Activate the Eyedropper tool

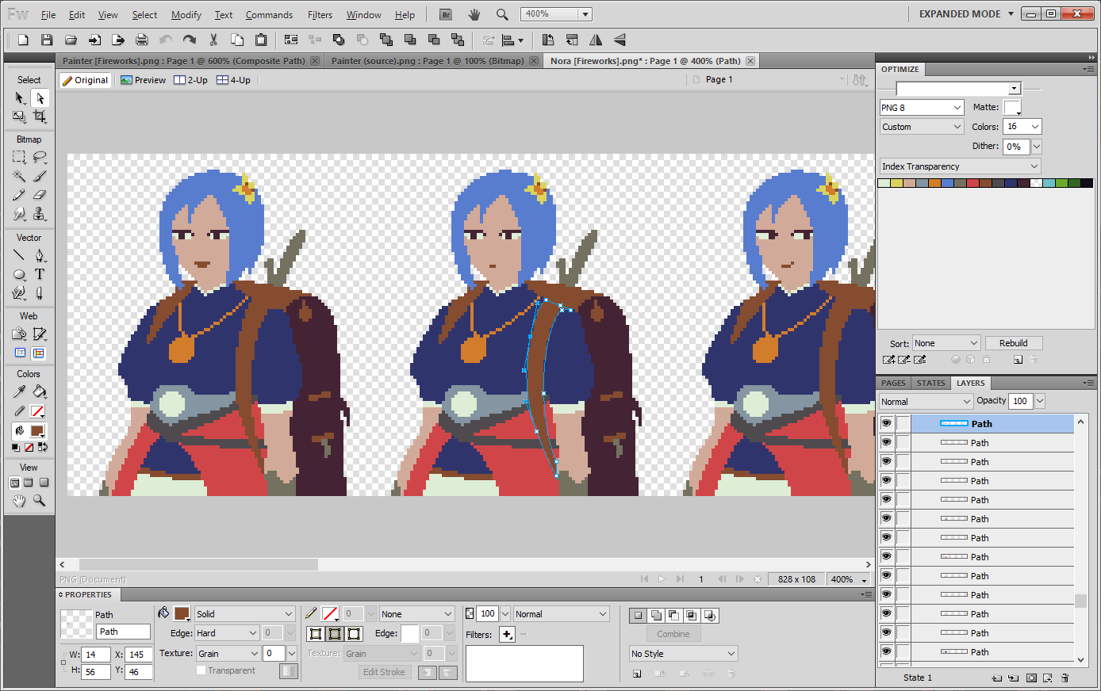click(x=19, y=391)
